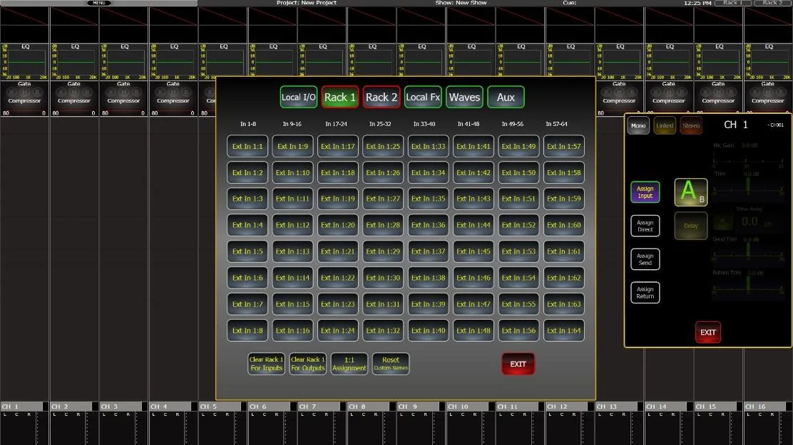Pick Ext In 1:16 input
The width and height of the screenshot is (793, 445).
point(292,330)
